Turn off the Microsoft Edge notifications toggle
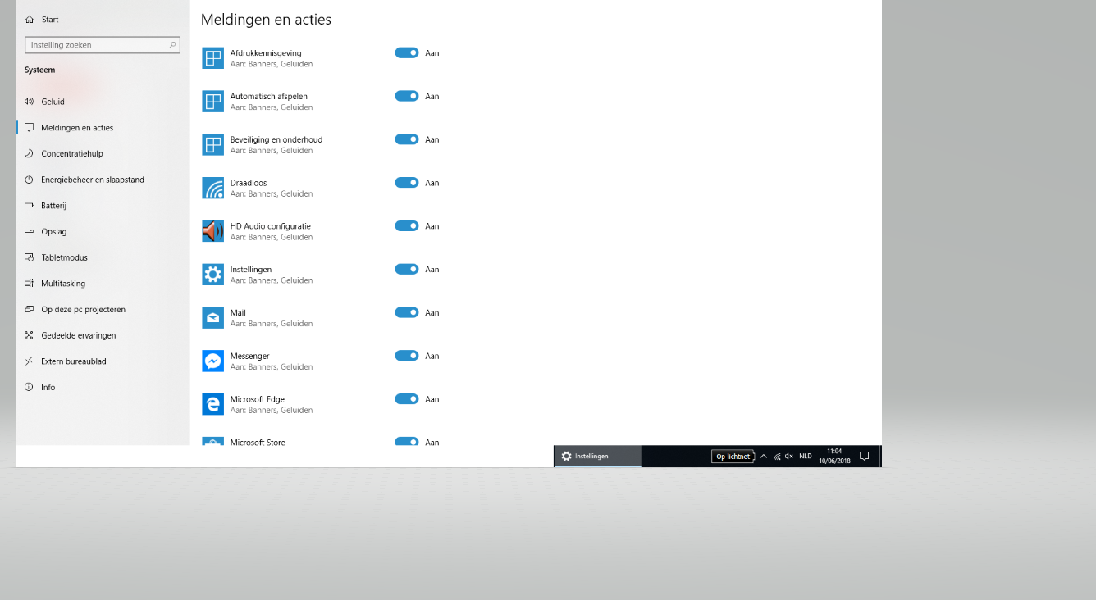The height and width of the screenshot is (600, 1096). (407, 399)
